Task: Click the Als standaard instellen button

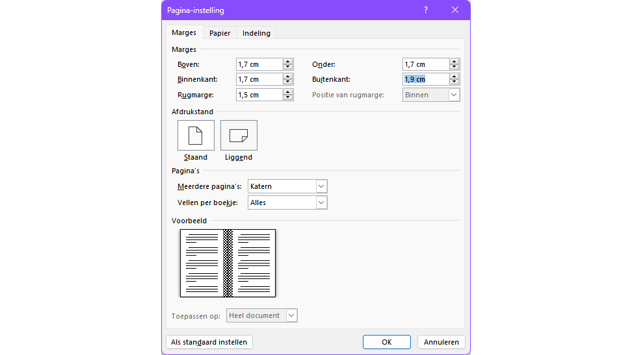Action: [209, 342]
